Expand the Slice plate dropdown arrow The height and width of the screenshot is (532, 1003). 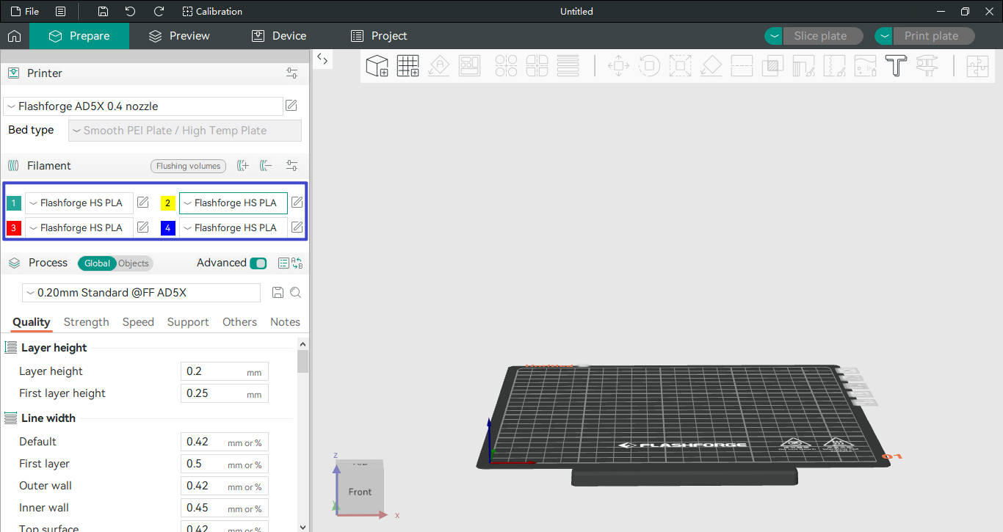pos(774,36)
